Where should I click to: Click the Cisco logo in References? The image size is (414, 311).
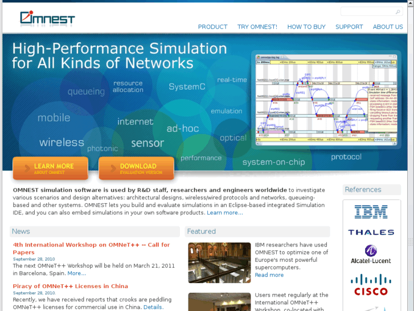[x=371, y=285]
